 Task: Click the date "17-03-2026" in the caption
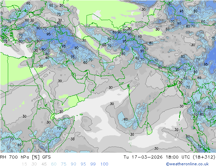[x=147, y=157]
